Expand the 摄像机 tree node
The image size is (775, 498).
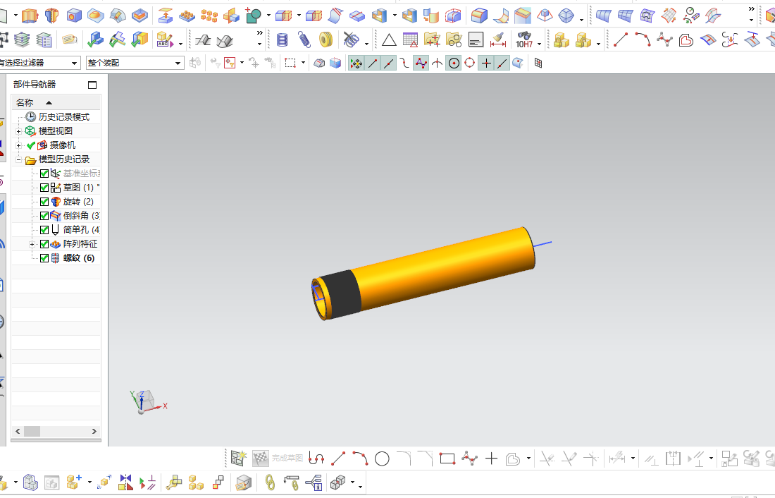pos(18,145)
